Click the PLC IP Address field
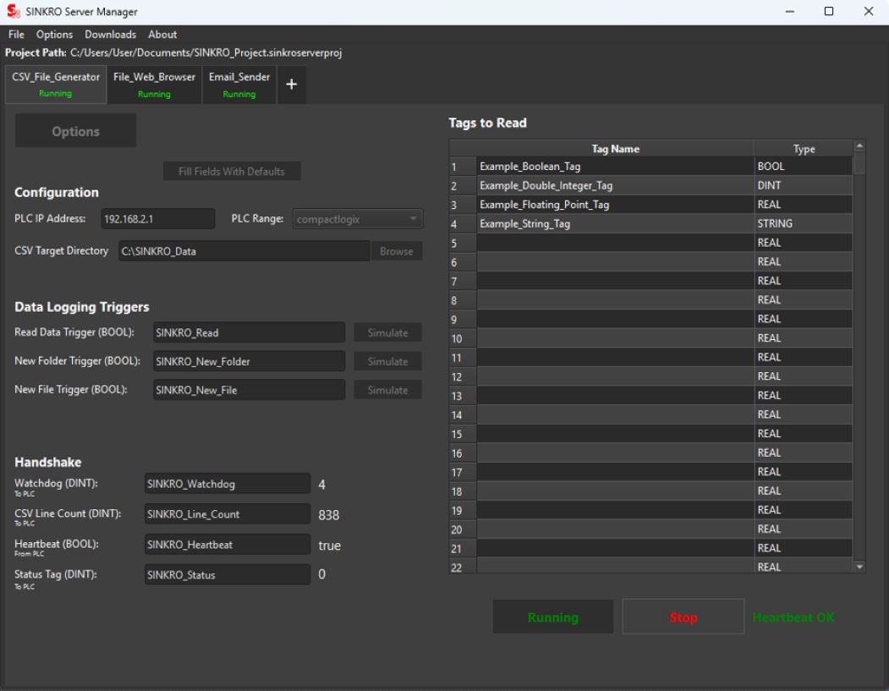 pyautogui.click(x=158, y=219)
